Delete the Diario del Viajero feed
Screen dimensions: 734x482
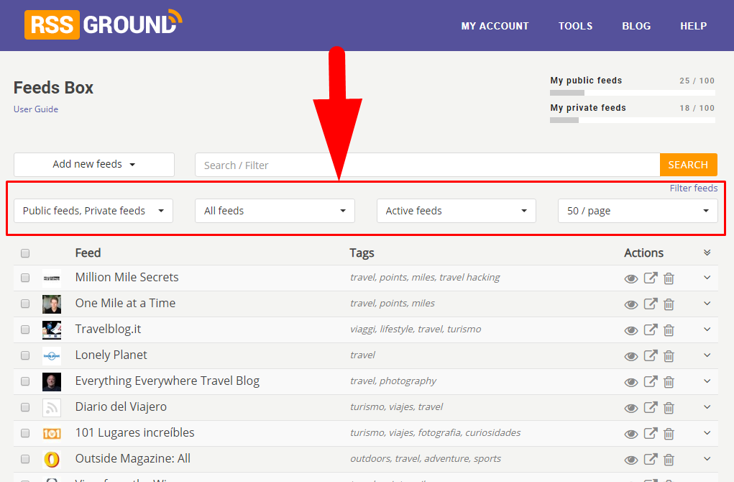tap(669, 407)
